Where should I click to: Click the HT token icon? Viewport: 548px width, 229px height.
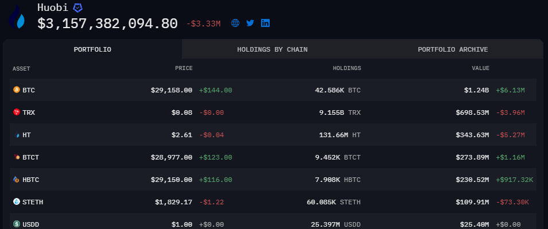click(17, 135)
